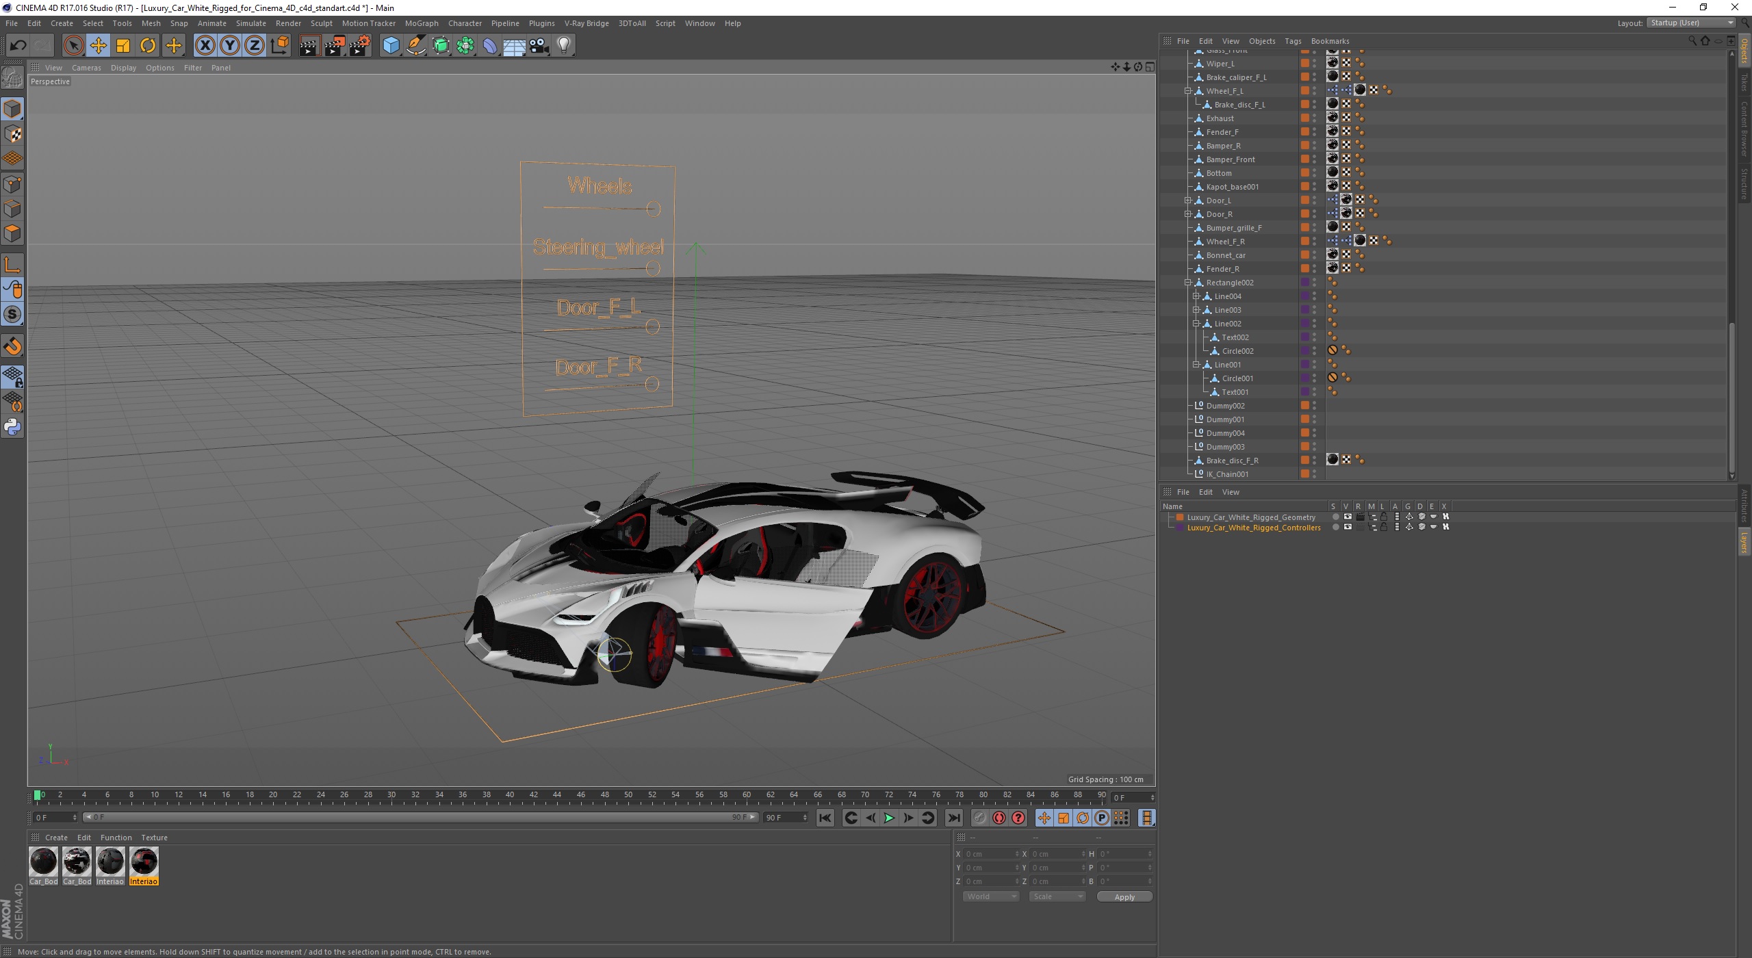Open the MoGraph menu
Screen dimensions: 1752x958
tap(422, 23)
